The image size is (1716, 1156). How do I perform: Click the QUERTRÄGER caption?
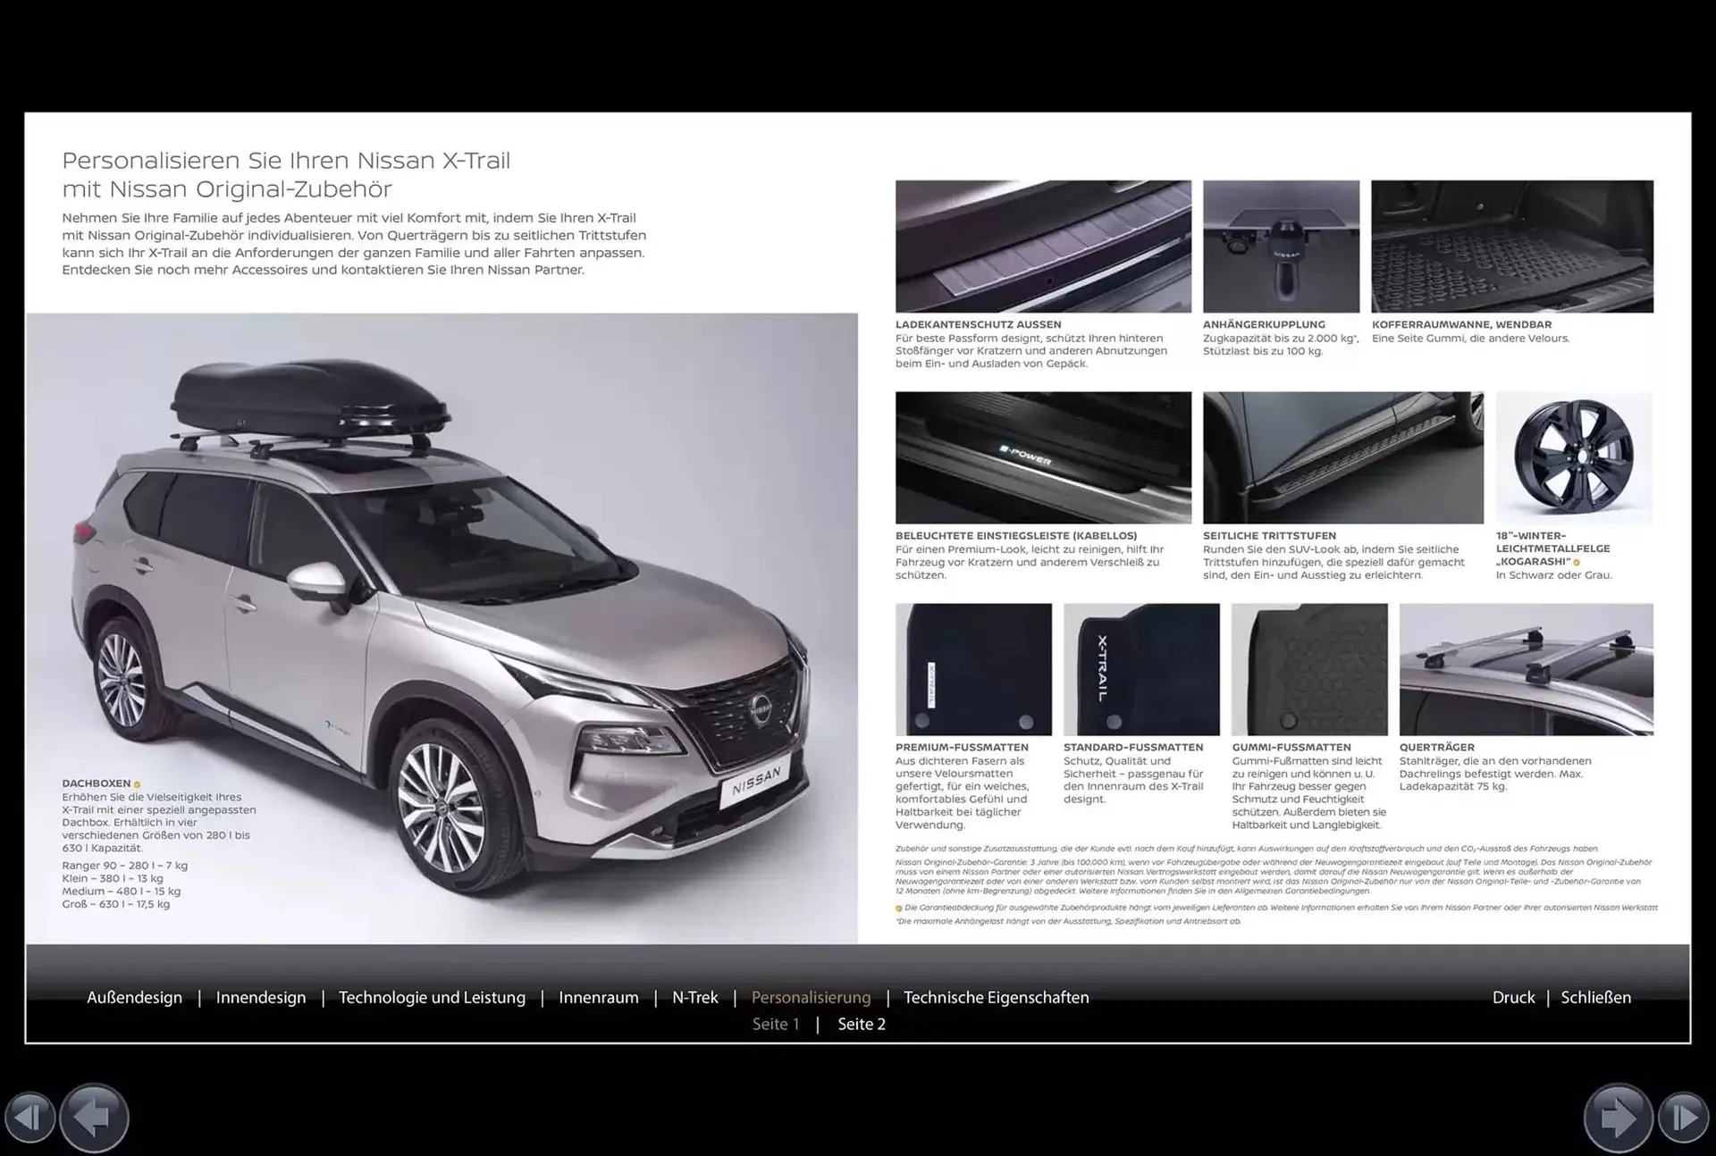[1437, 748]
